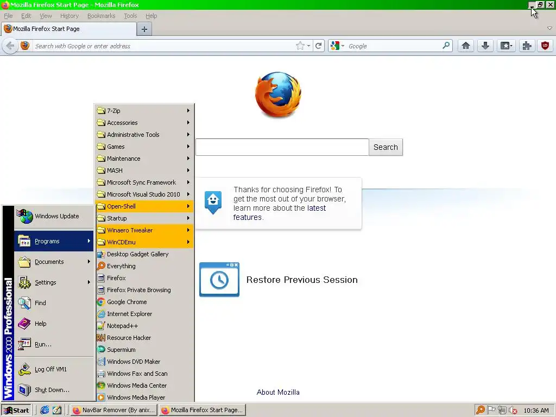The image size is (556, 417).
Task: Expand the Open-Shell folder
Action: (144, 206)
